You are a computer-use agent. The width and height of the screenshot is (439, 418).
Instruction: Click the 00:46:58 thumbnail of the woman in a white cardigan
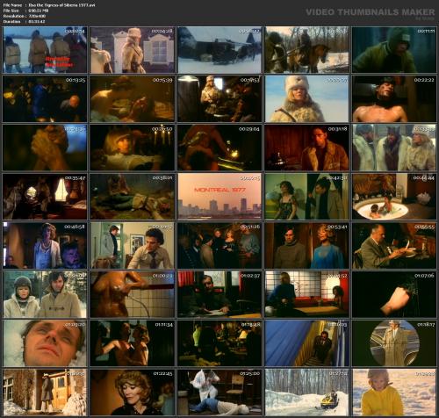(x=45, y=246)
